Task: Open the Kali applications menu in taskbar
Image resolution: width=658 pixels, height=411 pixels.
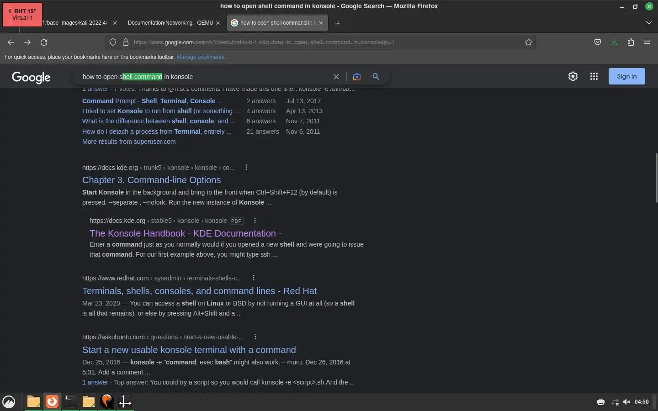Action: coord(9,402)
